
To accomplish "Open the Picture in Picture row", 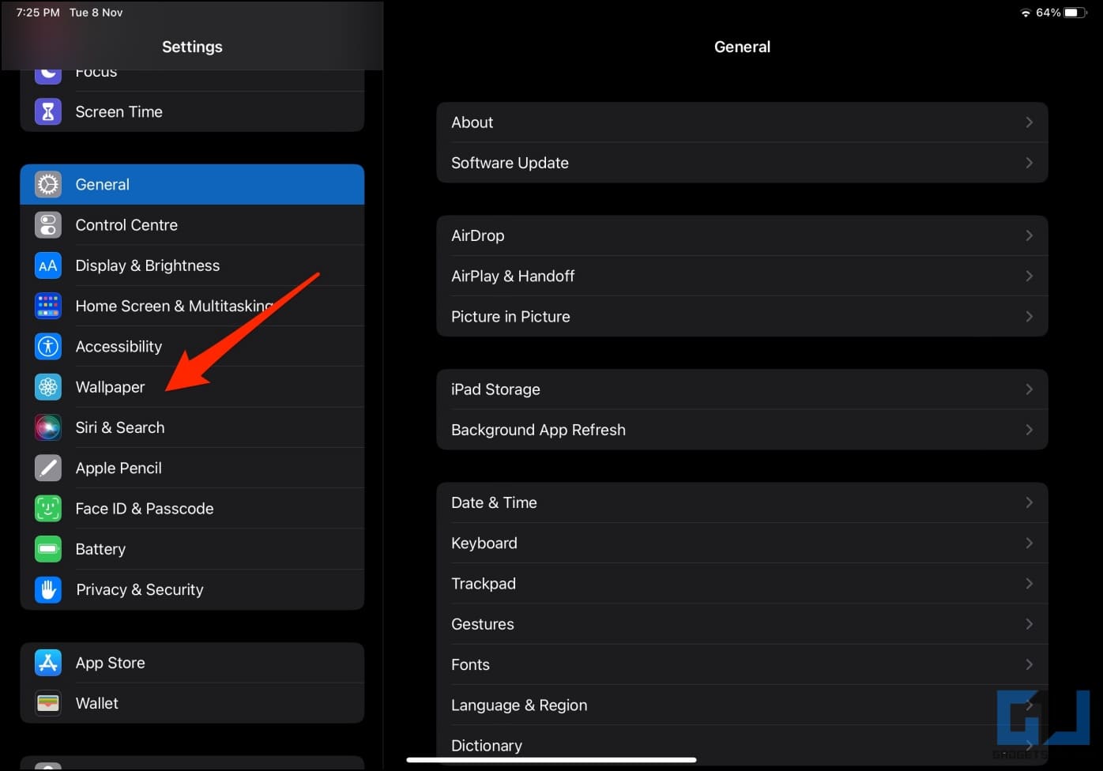I will (742, 317).
